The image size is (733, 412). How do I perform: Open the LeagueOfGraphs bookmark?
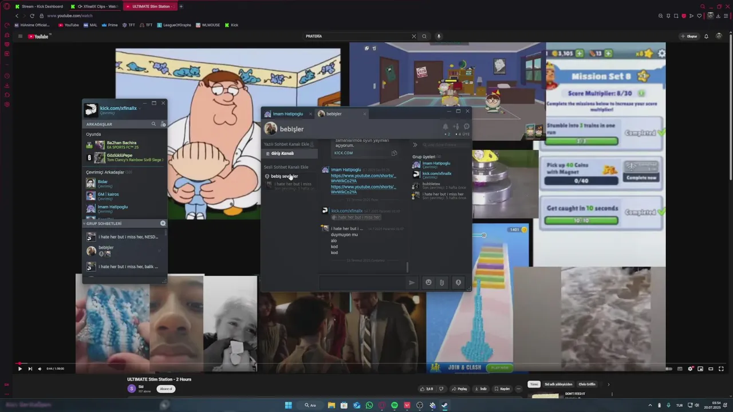click(174, 25)
